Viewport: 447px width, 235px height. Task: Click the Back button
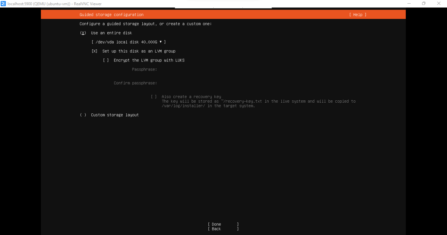(223, 229)
